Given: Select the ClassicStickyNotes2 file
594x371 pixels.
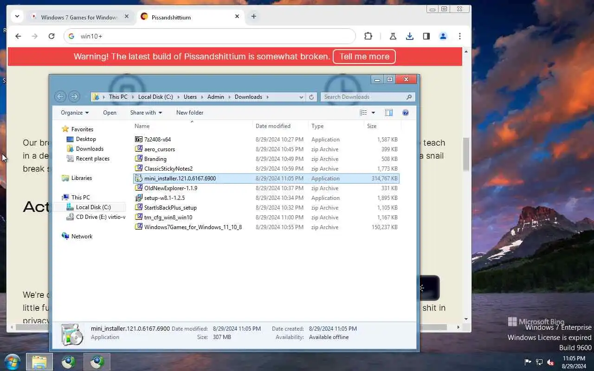Looking at the screenshot, I should pyautogui.click(x=266, y=168).
